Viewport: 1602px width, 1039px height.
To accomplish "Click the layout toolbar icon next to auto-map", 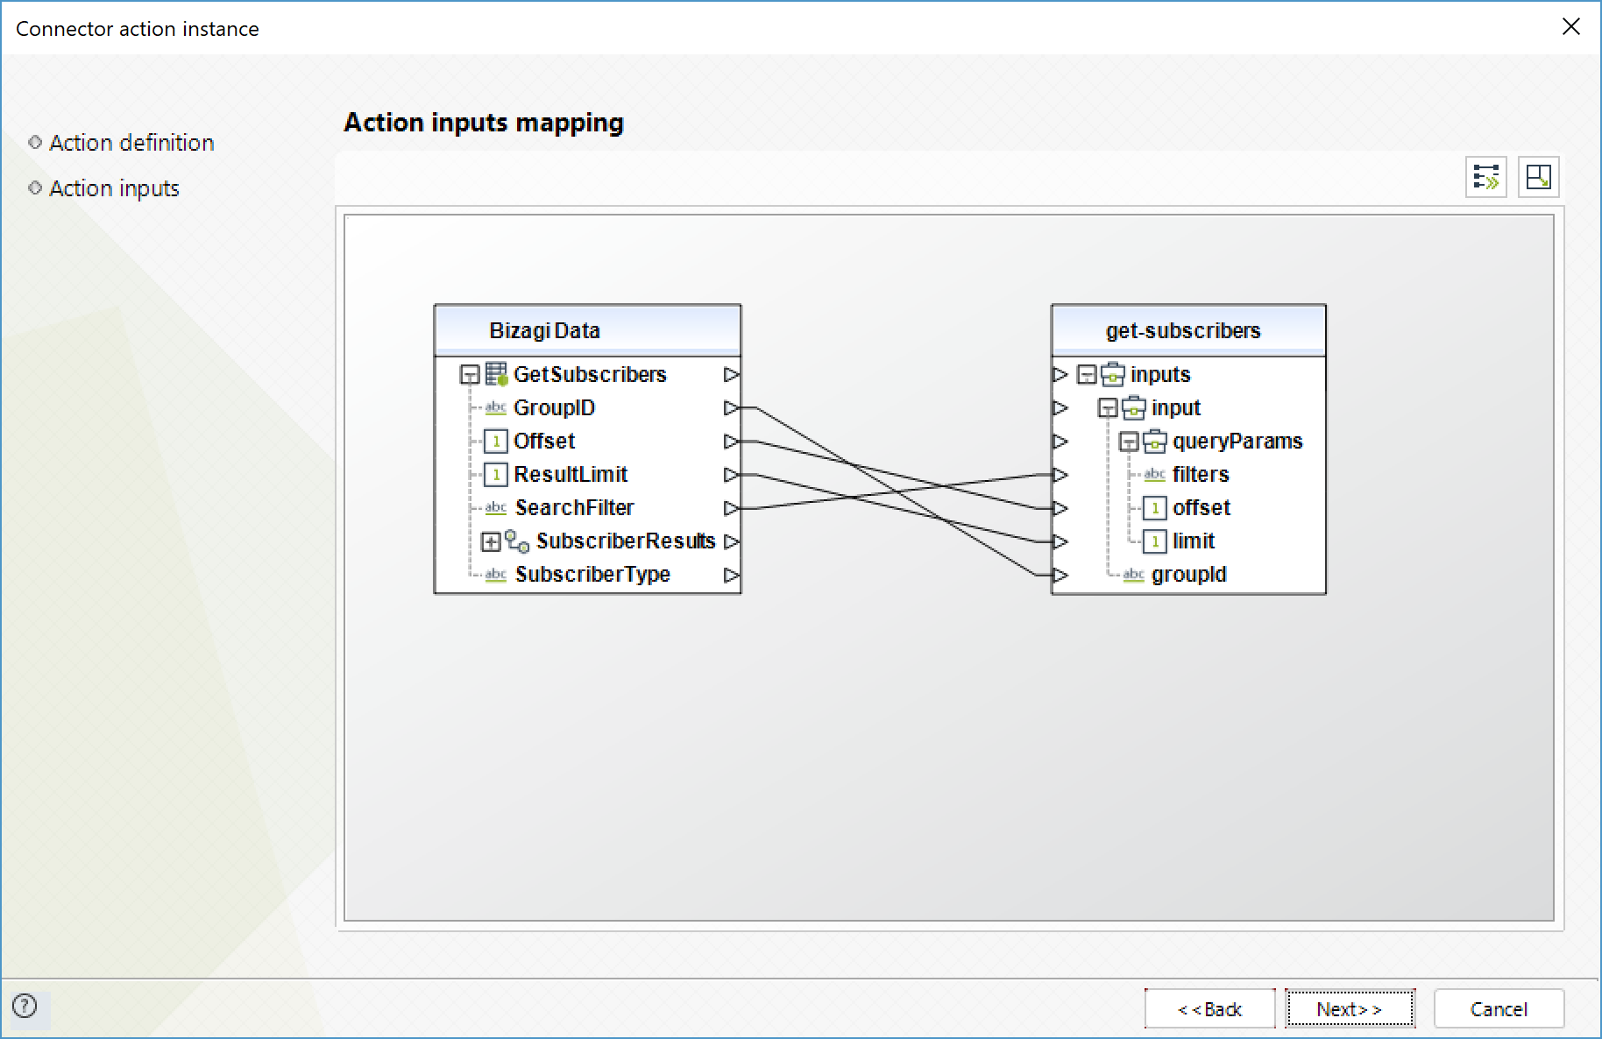I will click(x=1539, y=177).
